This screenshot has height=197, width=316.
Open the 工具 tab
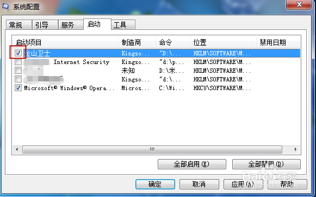[123, 25]
